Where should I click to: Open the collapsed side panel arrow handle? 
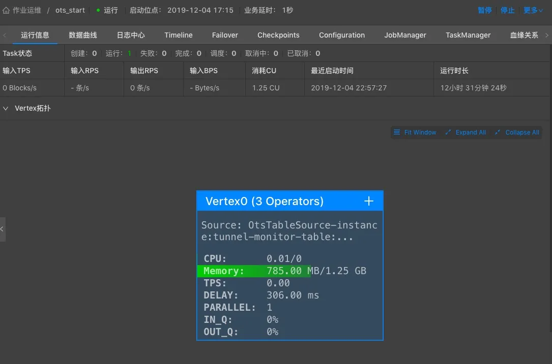click(x=3, y=229)
